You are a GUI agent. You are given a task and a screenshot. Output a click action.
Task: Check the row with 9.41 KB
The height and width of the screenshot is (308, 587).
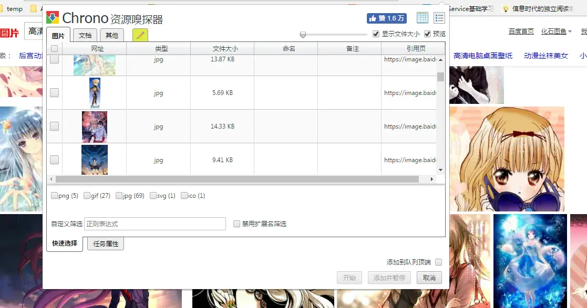(x=54, y=160)
